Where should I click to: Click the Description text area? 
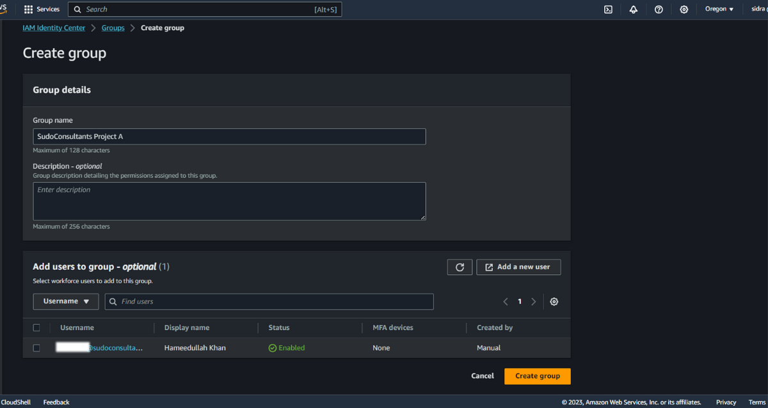229,201
